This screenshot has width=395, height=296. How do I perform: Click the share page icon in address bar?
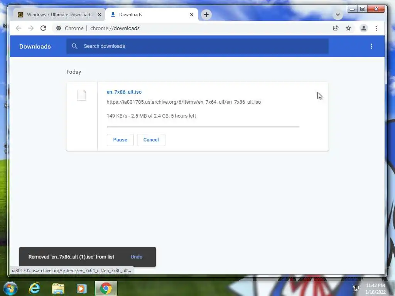tap(336, 28)
